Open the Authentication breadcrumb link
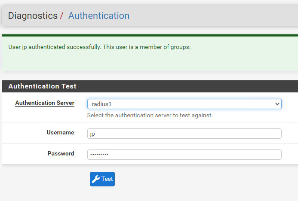This screenshot has height=201, width=298. coord(98,16)
